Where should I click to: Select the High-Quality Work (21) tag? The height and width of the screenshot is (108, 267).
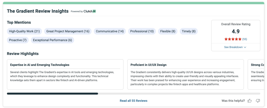coord(24,31)
